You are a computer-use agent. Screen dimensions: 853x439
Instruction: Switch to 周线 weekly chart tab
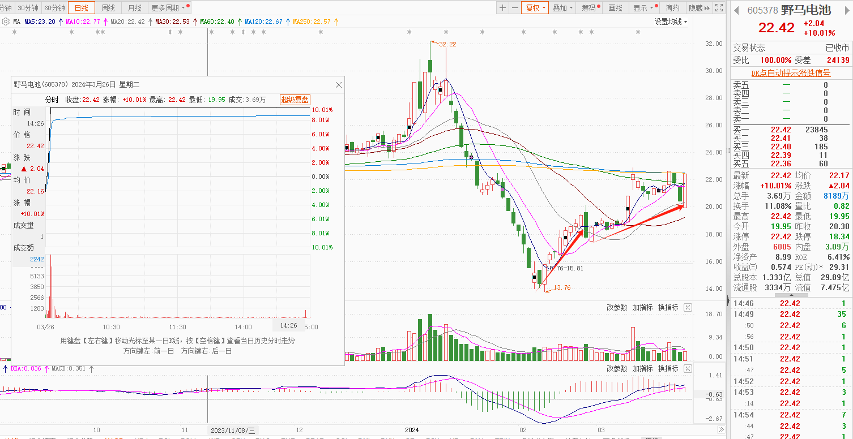pos(108,8)
